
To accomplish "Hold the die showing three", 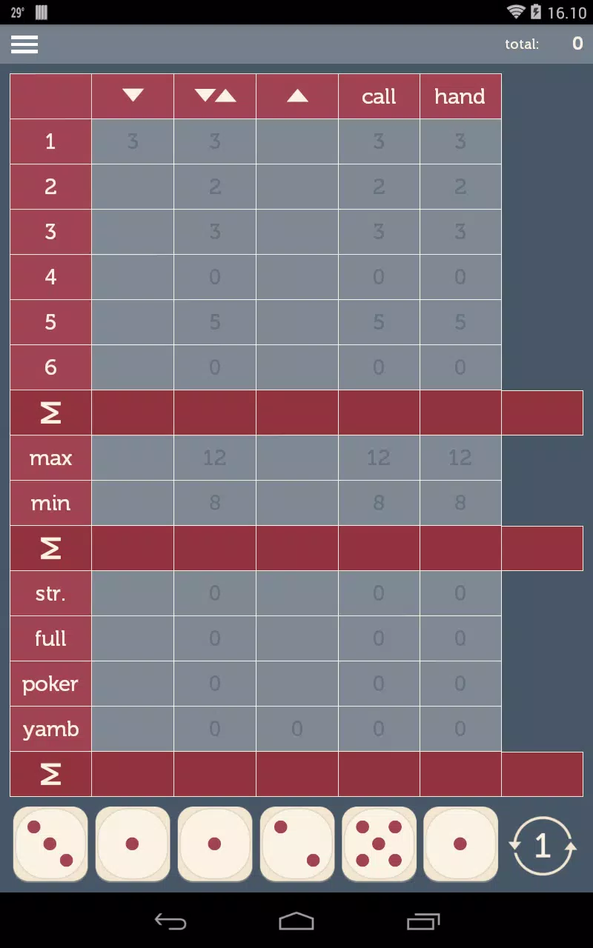I will point(50,844).
